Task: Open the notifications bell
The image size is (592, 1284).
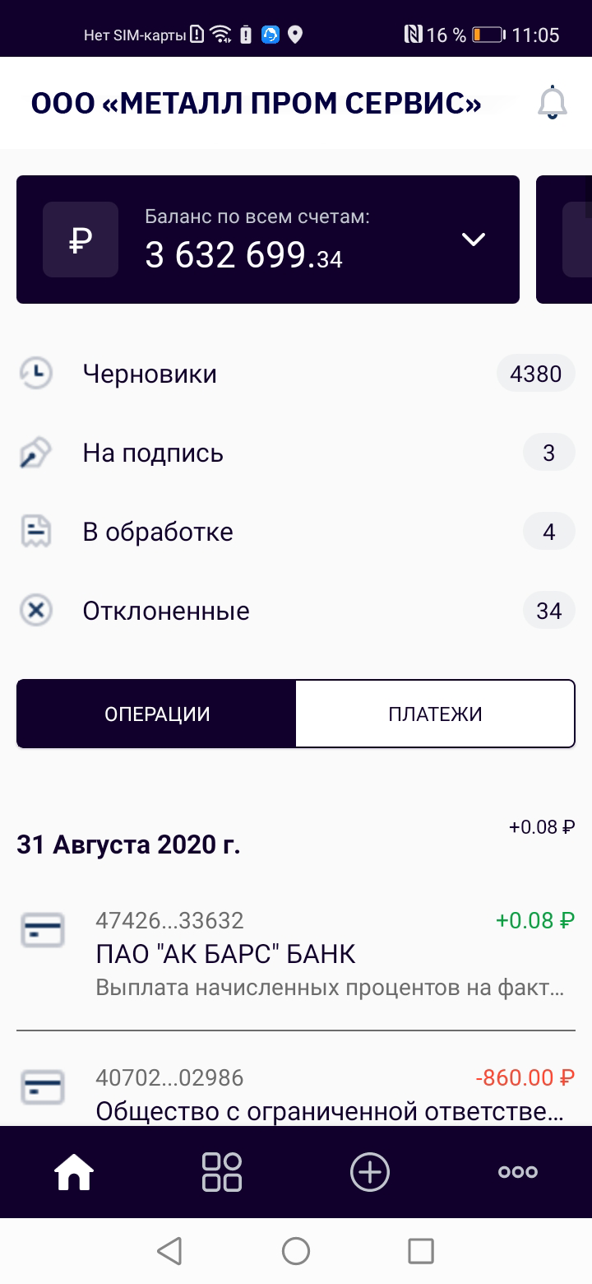Action: point(552,103)
